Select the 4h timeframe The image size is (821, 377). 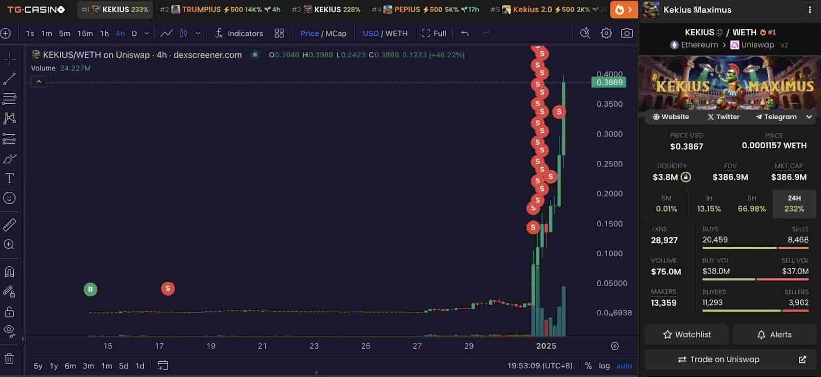click(120, 33)
